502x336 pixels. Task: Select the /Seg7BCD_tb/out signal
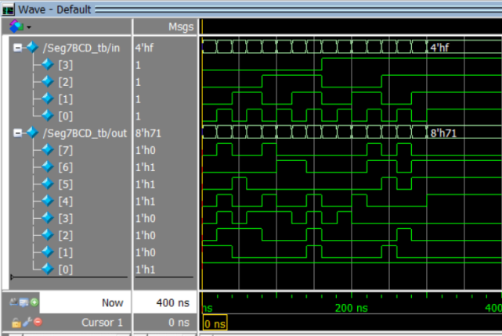[85, 133]
